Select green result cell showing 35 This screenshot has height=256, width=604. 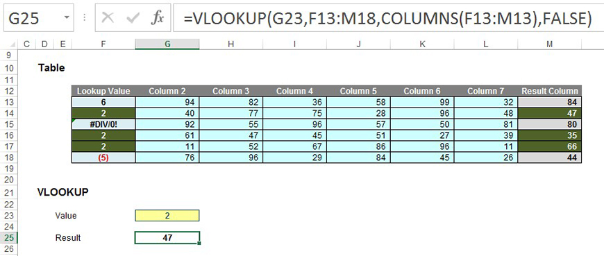(x=550, y=135)
